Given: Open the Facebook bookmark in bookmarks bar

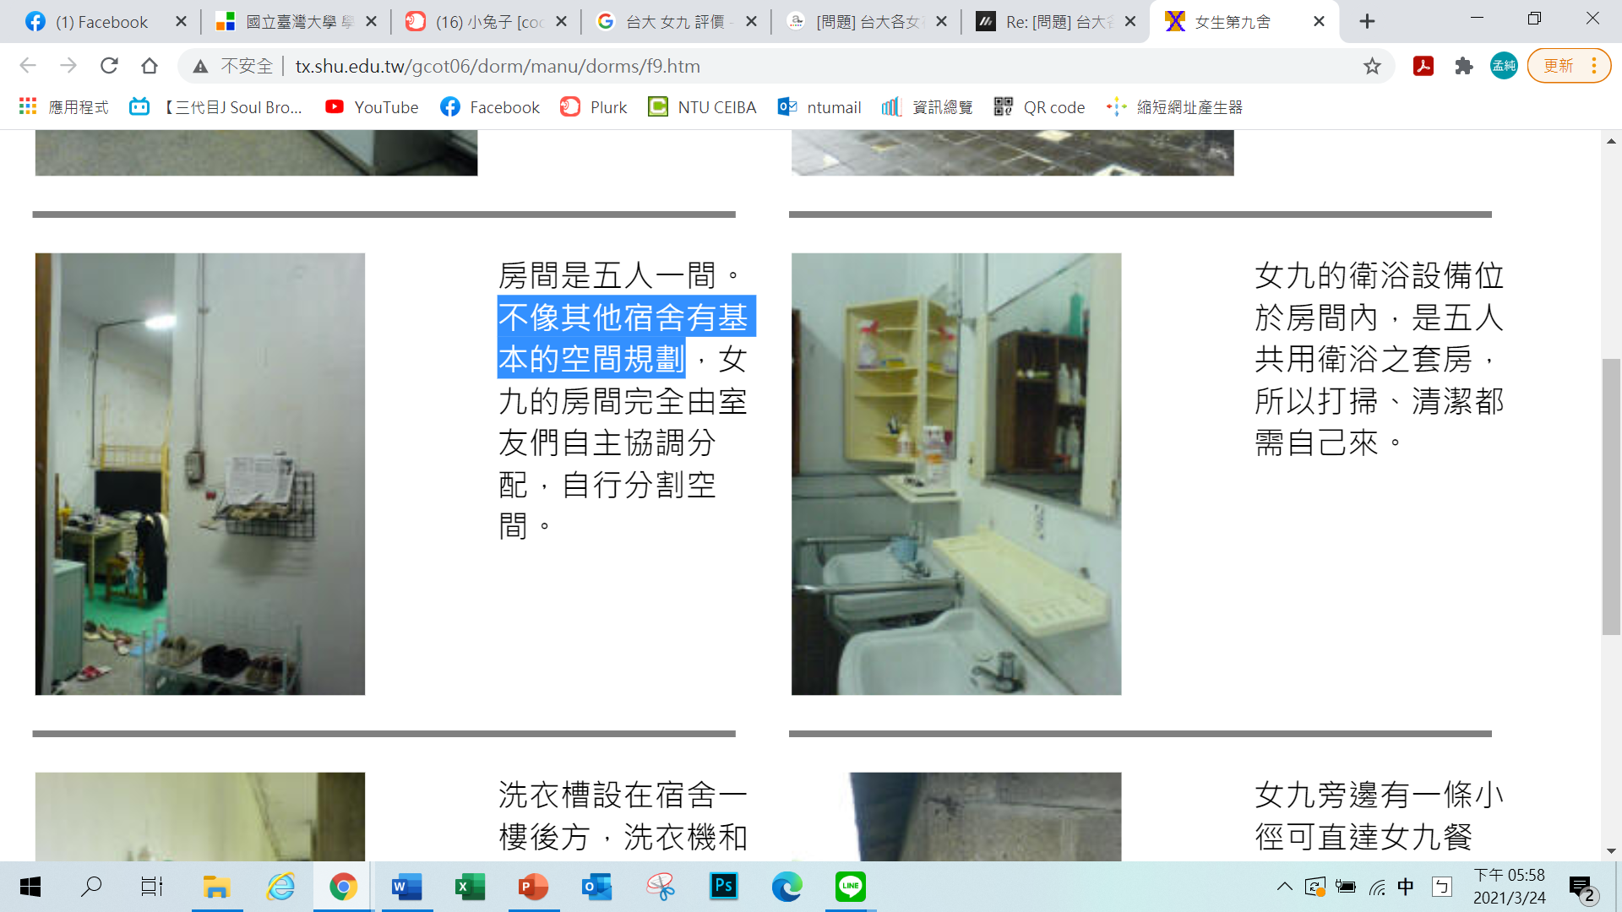Looking at the screenshot, I should (x=490, y=107).
